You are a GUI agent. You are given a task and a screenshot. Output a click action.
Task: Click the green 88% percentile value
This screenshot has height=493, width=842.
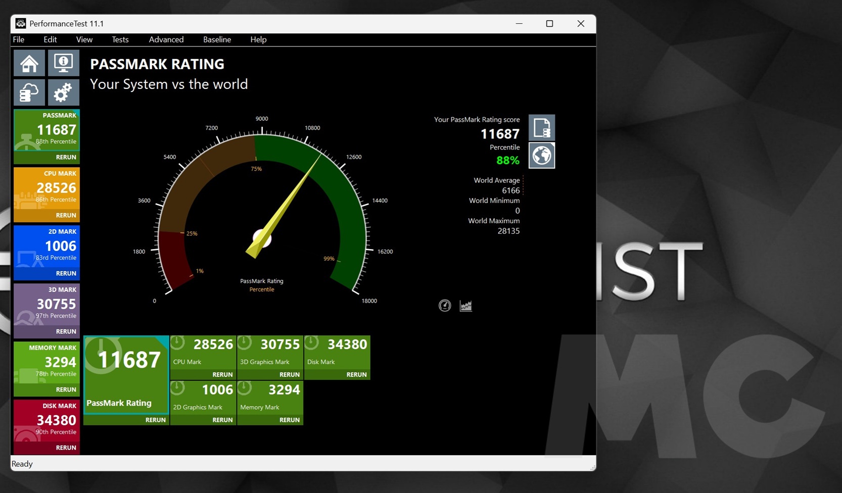[508, 160]
